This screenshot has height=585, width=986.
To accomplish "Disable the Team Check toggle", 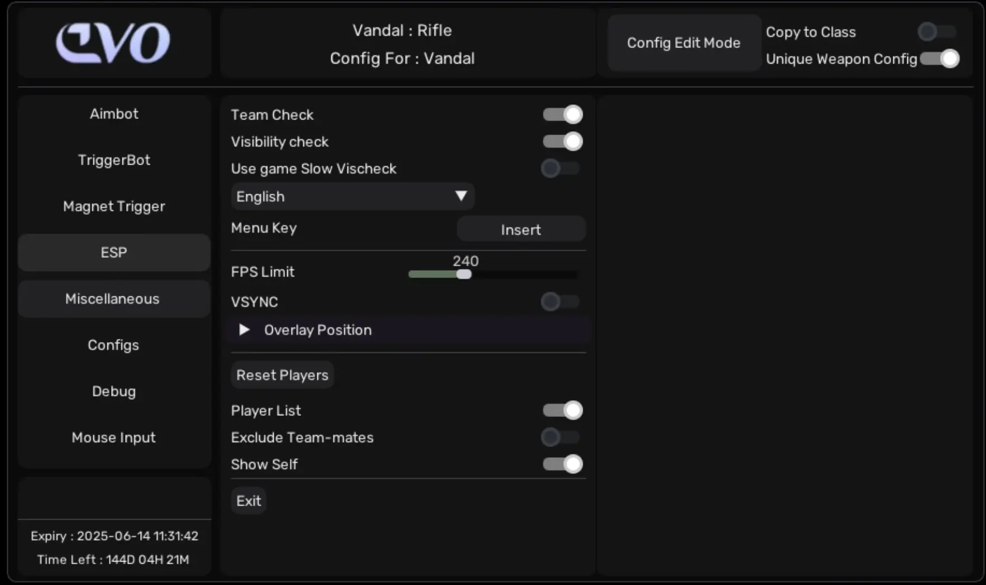I will pyautogui.click(x=563, y=114).
